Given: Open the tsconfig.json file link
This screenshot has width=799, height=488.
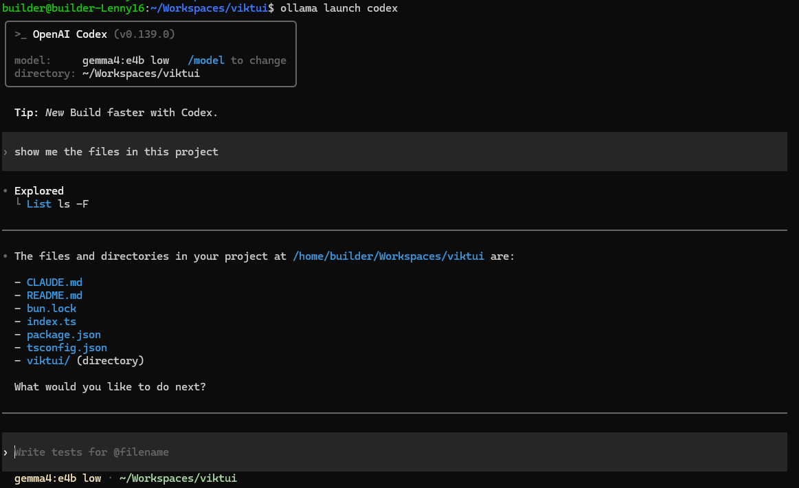Looking at the screenshot, I should (x=67, y=348).
